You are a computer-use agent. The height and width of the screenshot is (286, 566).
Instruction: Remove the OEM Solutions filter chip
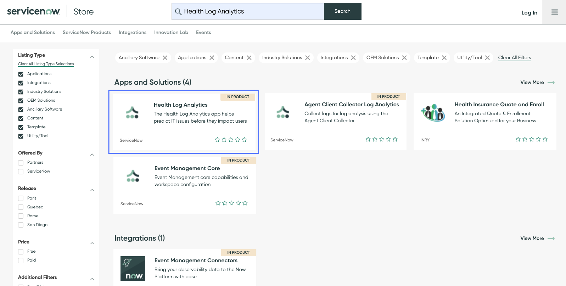[x=404, y=58]
